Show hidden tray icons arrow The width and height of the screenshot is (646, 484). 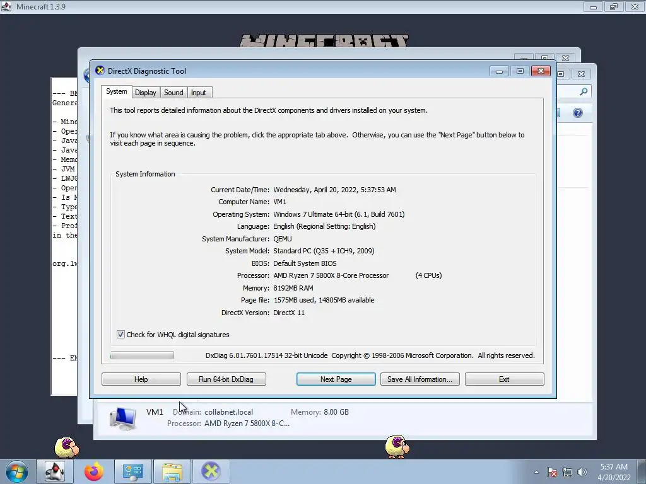536,472
